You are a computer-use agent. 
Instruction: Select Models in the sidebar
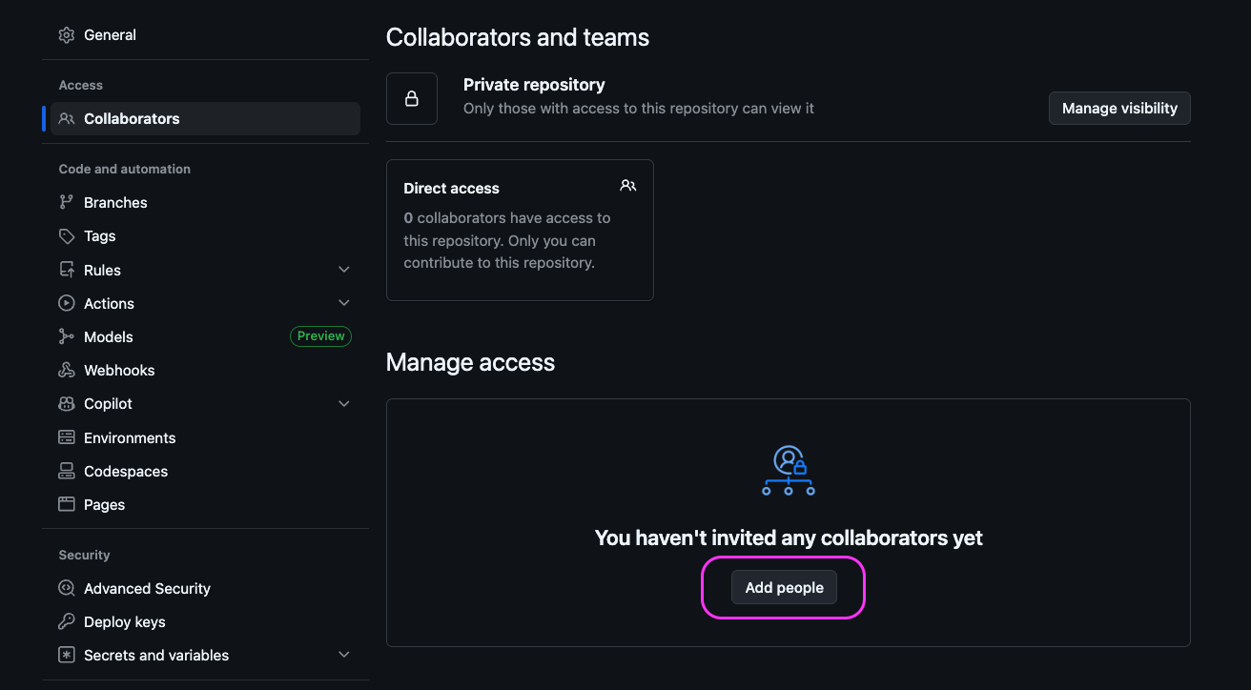click(108, 336)
